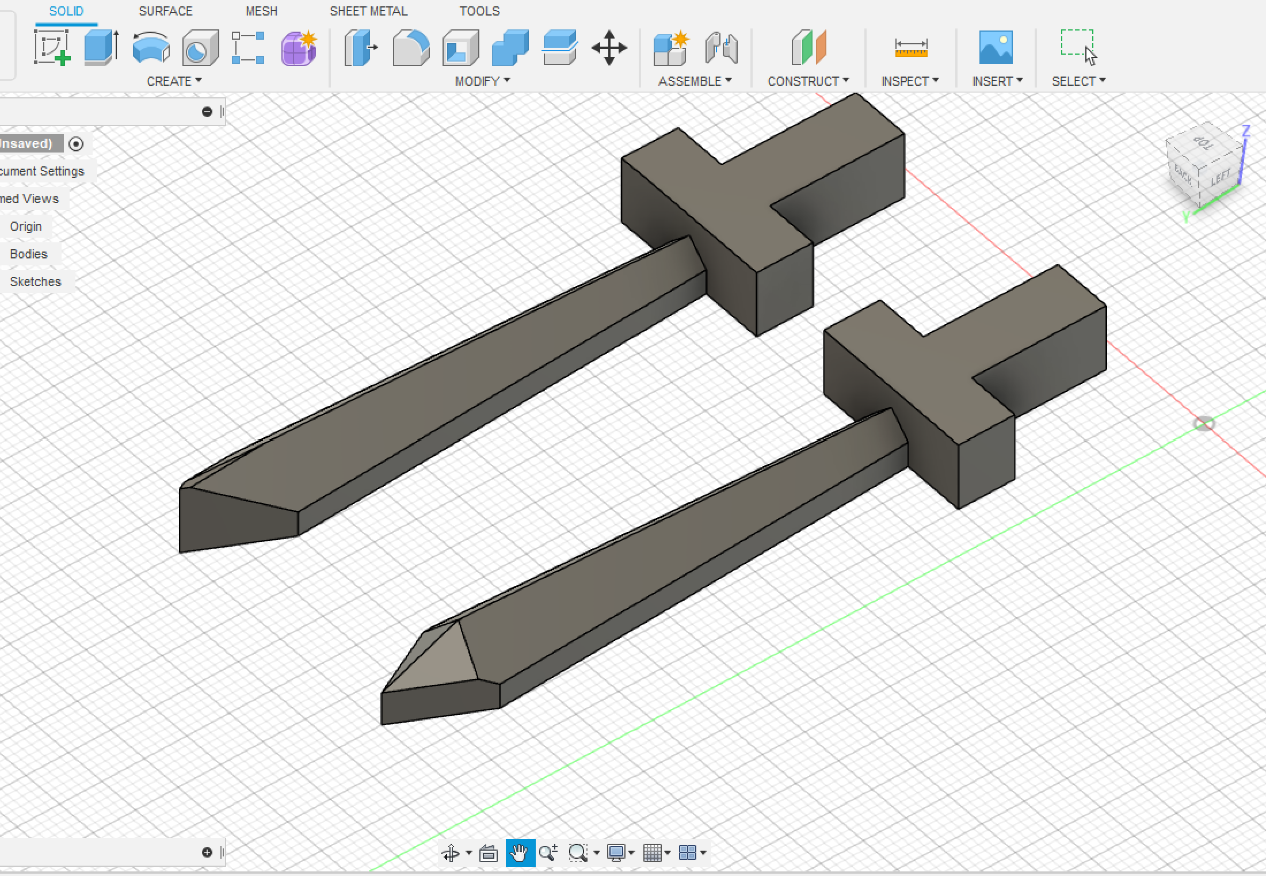
Task: Activate the Pan hand tool
Action: point(520,852)
